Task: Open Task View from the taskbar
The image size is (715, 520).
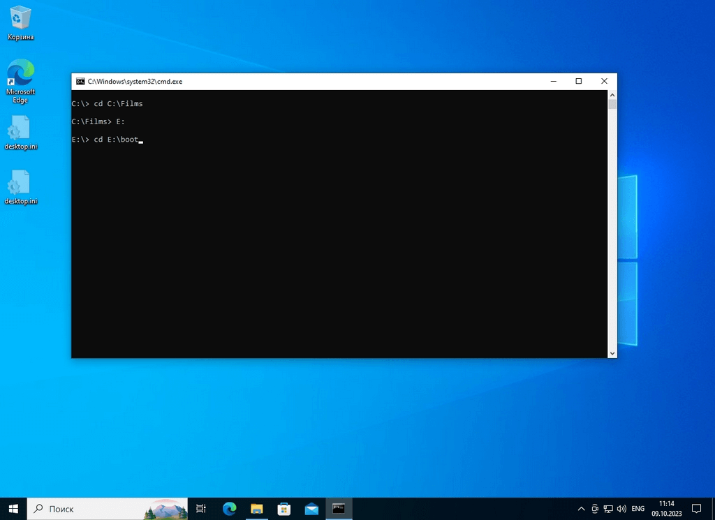Action: point(201,509)
